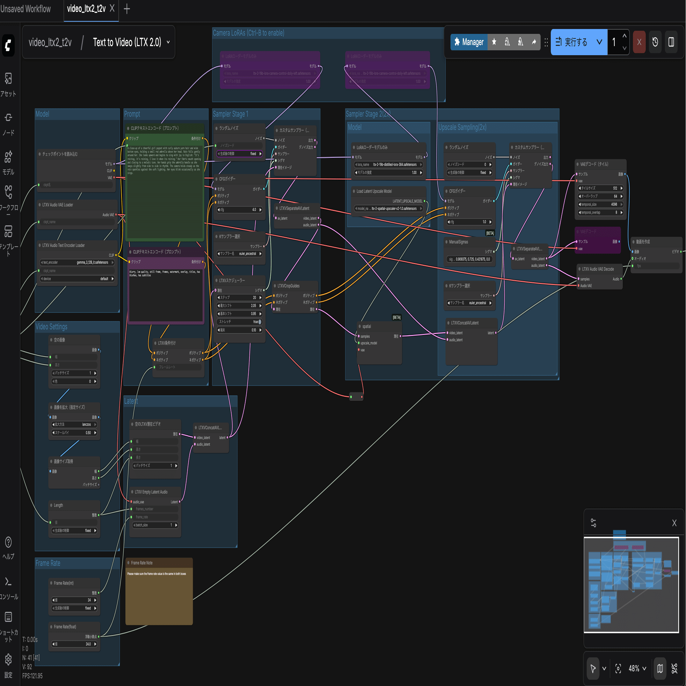This screenshot has height=686, width=686.
Task: Click the queue history clock icon
Action: (x=655, y=42)
